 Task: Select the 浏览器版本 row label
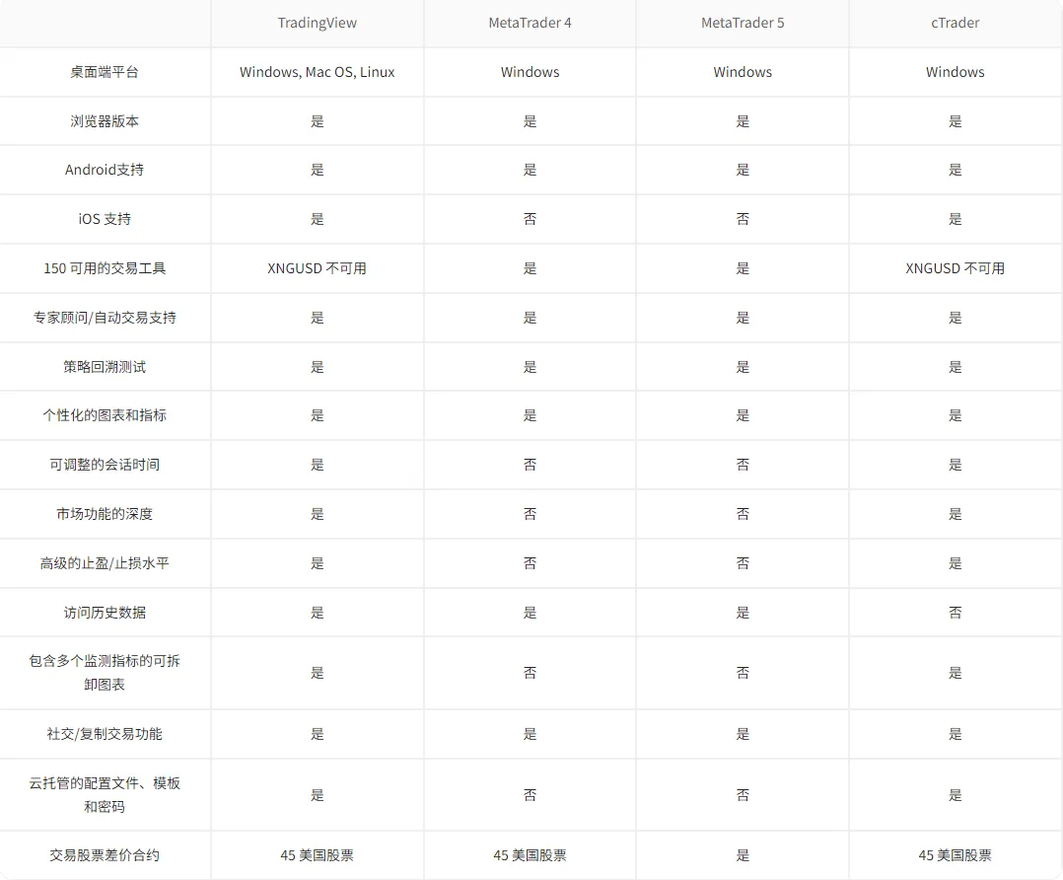(x=105, y=120)
